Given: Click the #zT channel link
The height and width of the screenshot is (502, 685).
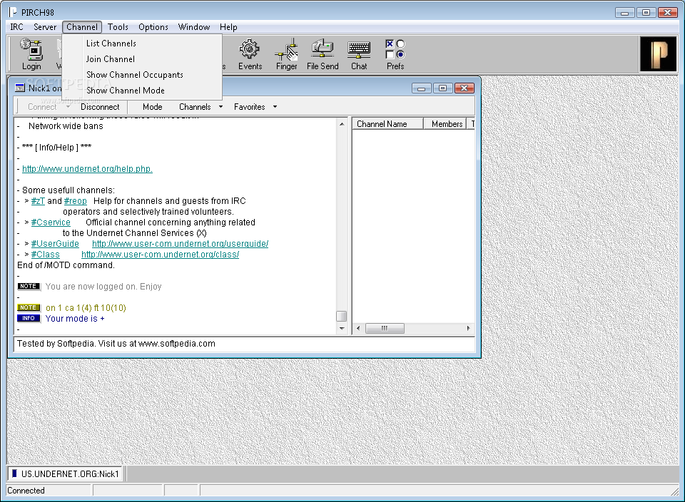Looking at the screenshot, I should tap(38, 201).
